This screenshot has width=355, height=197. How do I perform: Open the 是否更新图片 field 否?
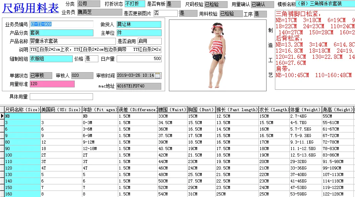tap(165, 13)
